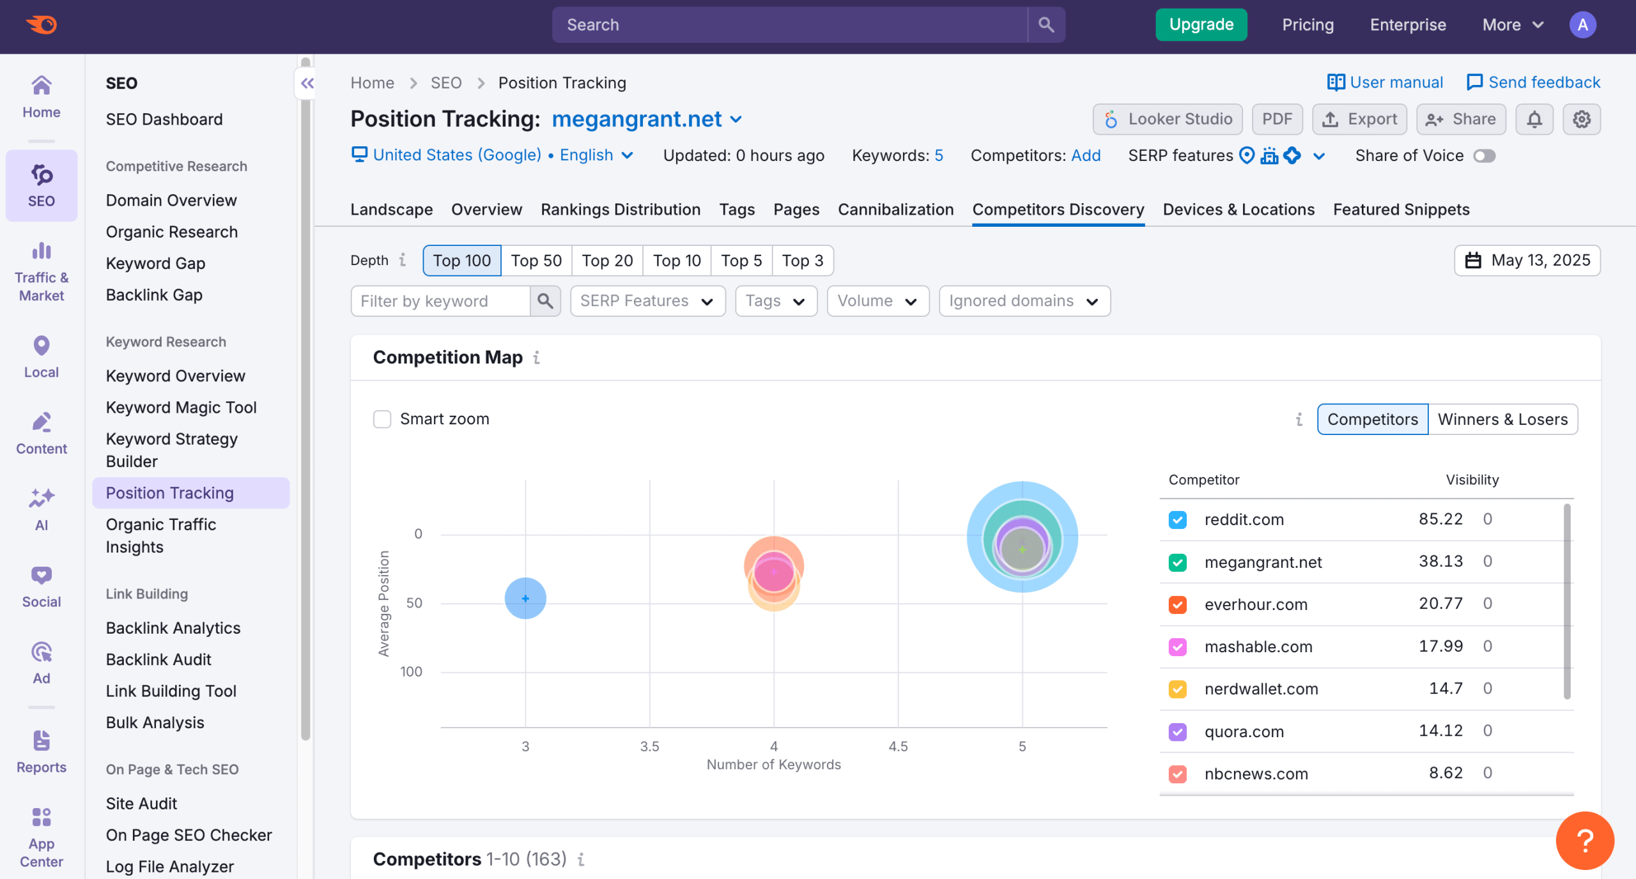Open the Volume filter dropdown
The width and height of the screenshot is (1636, 879).
(877, 301)
